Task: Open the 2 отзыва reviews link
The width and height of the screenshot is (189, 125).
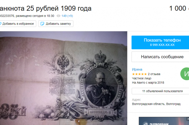Action: [x=154, y=74]
